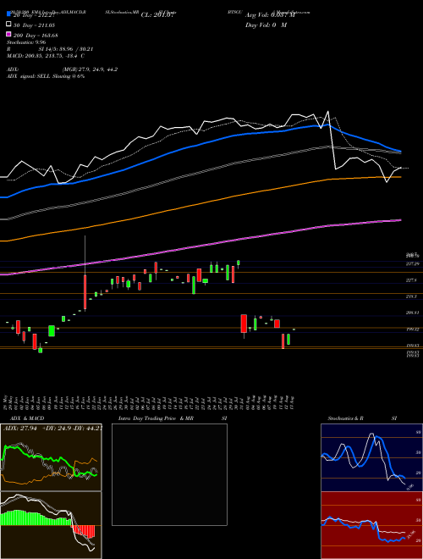Click the Stochastics: 9.96 readout

(x=26, y=42)
